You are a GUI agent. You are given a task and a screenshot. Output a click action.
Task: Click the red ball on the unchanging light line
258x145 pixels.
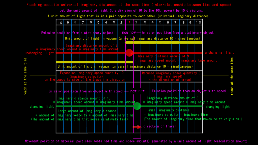129,53
